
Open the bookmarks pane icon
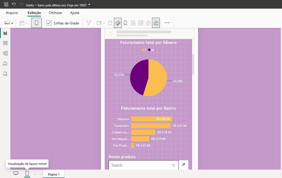125,23
